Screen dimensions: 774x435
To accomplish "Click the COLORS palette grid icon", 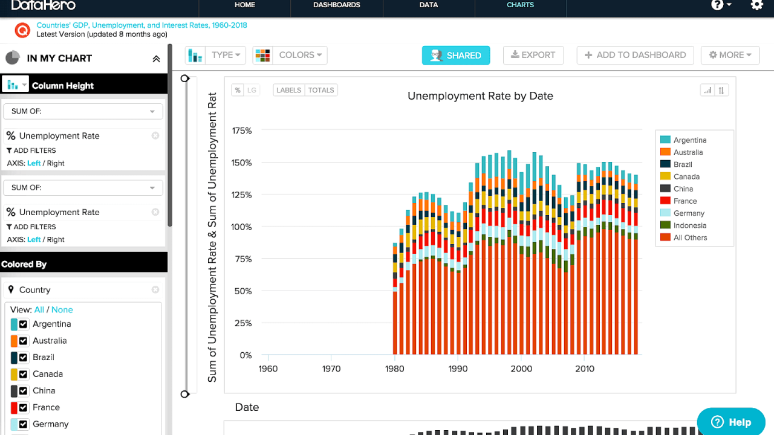I will tap(262, 55).
